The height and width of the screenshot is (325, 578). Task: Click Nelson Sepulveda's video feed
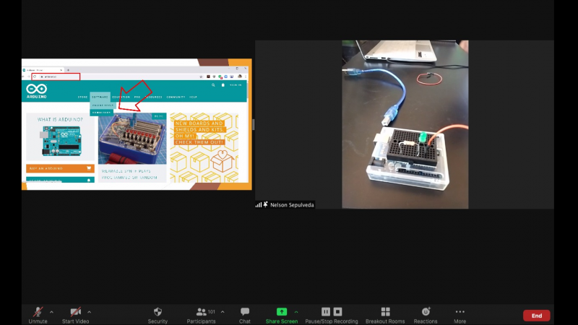(405, 124)
